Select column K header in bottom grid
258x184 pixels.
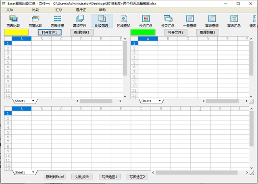click(x=221, y=109)
